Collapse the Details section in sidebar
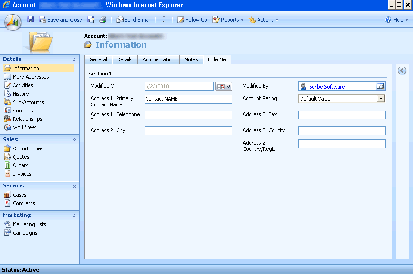Viewport: 413px width, 274px height. 74,59
